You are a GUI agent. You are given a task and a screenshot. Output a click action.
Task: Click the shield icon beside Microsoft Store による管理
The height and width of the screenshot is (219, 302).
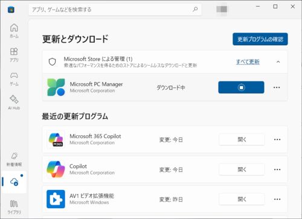pos(53,62)
